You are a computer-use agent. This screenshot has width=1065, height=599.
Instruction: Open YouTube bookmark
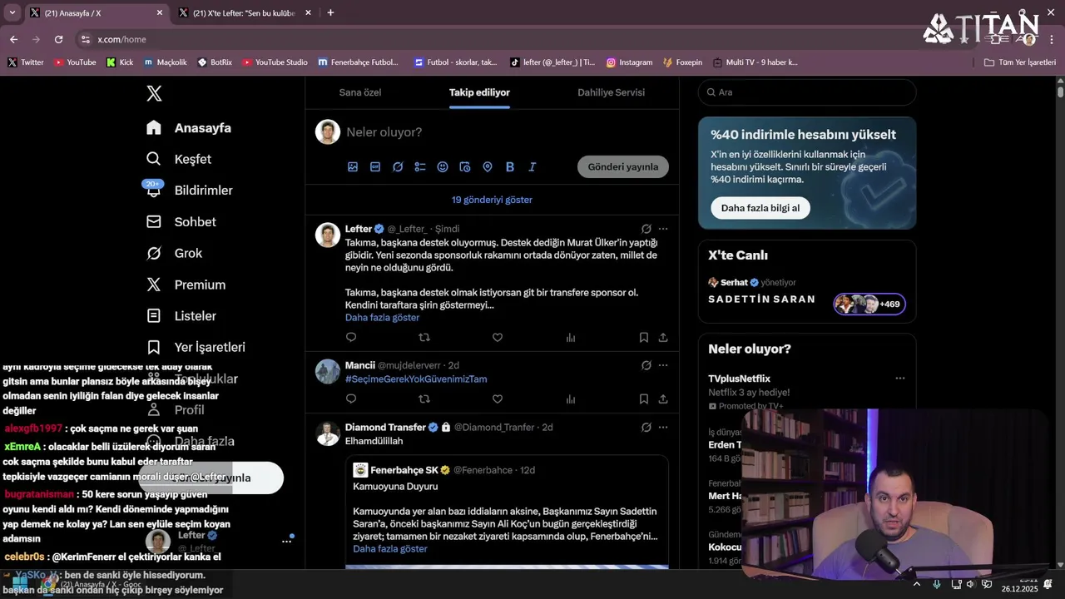(x=75, y=62)
